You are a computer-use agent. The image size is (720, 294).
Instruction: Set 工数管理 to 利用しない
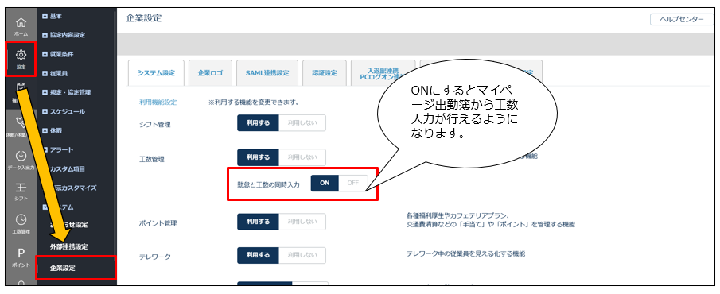point(302,157)
